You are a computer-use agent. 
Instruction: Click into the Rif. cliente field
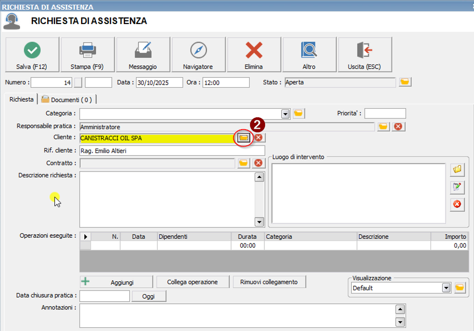tap(172, 151)
